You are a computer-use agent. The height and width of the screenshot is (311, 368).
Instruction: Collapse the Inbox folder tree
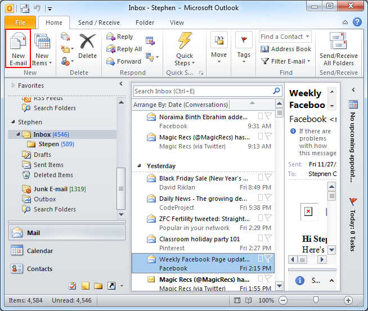click(x=18, y=134)
